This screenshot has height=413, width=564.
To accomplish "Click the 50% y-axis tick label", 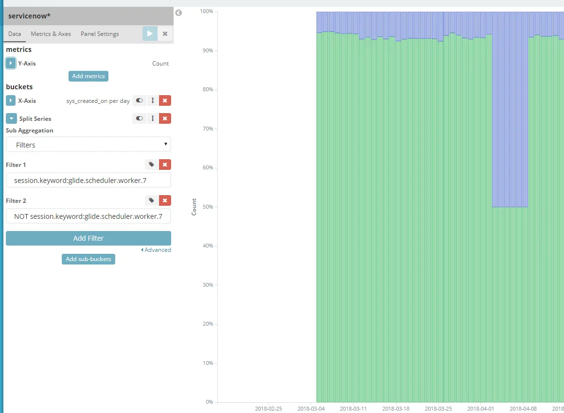I will [x=208, y=207].
